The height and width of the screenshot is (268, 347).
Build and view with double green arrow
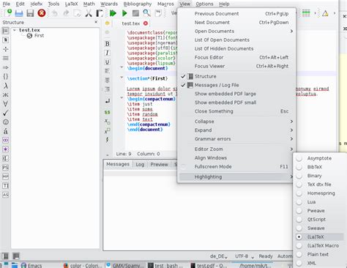point(113,13)
